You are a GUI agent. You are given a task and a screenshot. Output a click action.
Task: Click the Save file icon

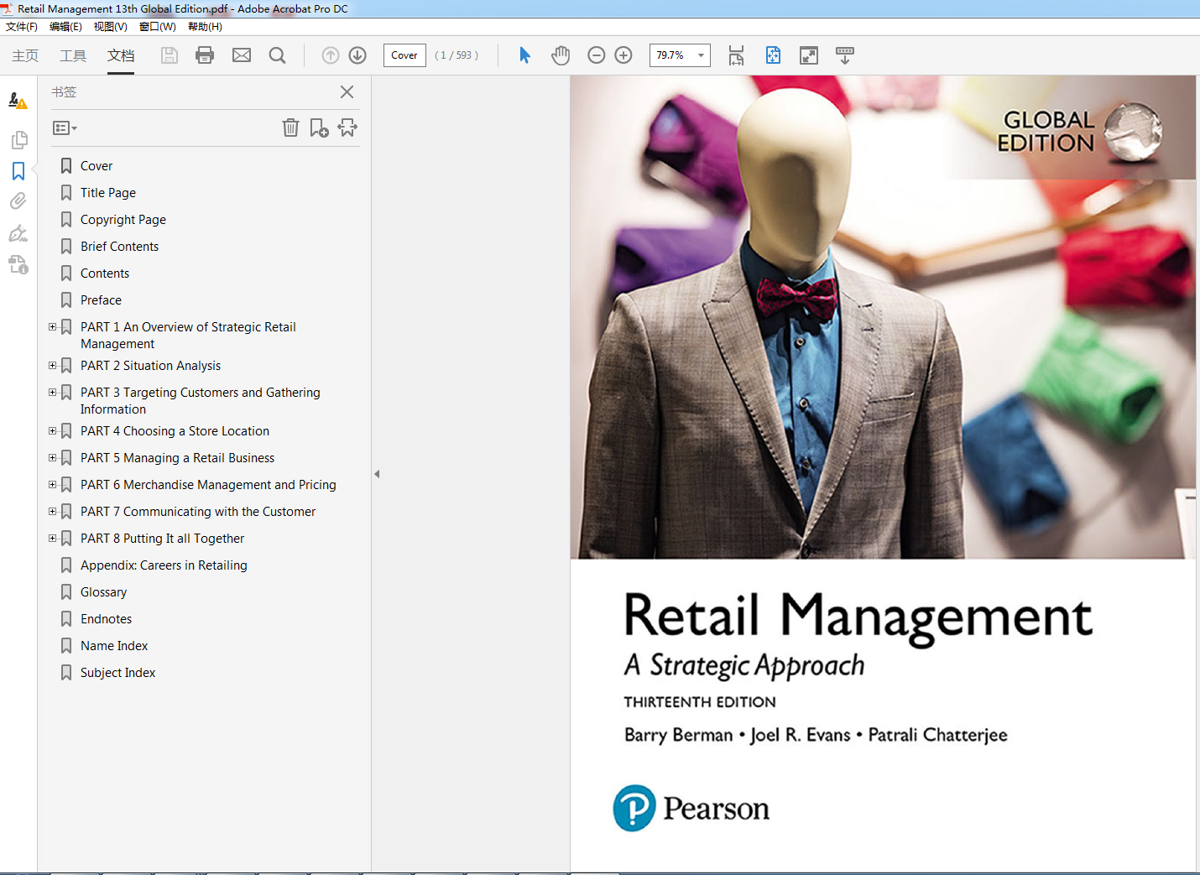click(170, 55)
